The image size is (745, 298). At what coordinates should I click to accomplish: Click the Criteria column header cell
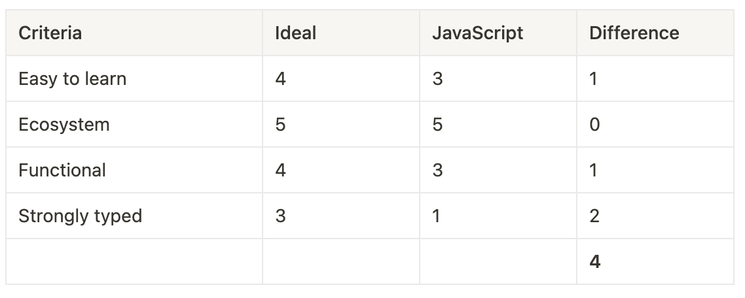click(x=134, y=33)
